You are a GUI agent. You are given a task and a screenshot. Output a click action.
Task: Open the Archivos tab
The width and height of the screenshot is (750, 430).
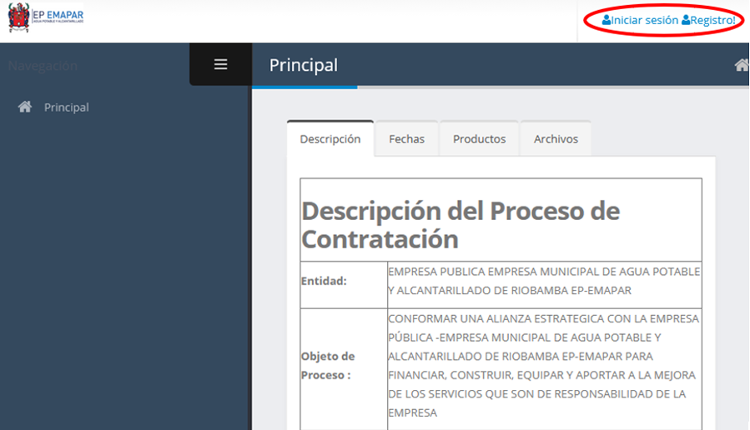coord(556,139)
